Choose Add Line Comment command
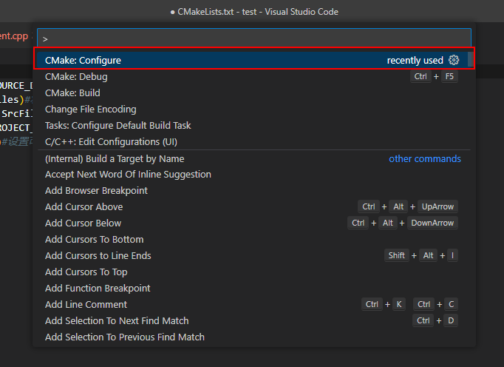 point(86,304)
